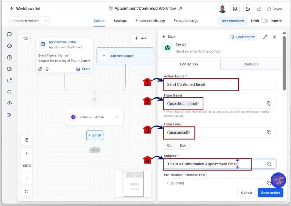Open the Learn more link
Image resolution: width=291 pixels, height=206 pixels.
pos(243,37)
